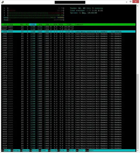Screen dimensions: 140x153
Task: Select process row PID 2965
Action: coord(68,46)
